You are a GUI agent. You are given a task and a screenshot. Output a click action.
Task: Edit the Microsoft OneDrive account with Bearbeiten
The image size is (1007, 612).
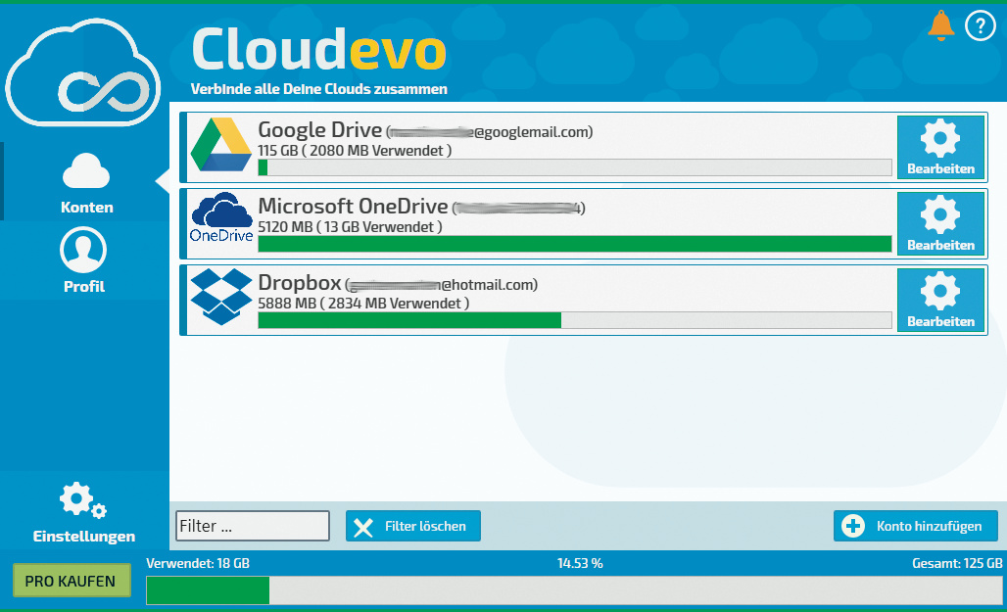[x=940, y=223]
